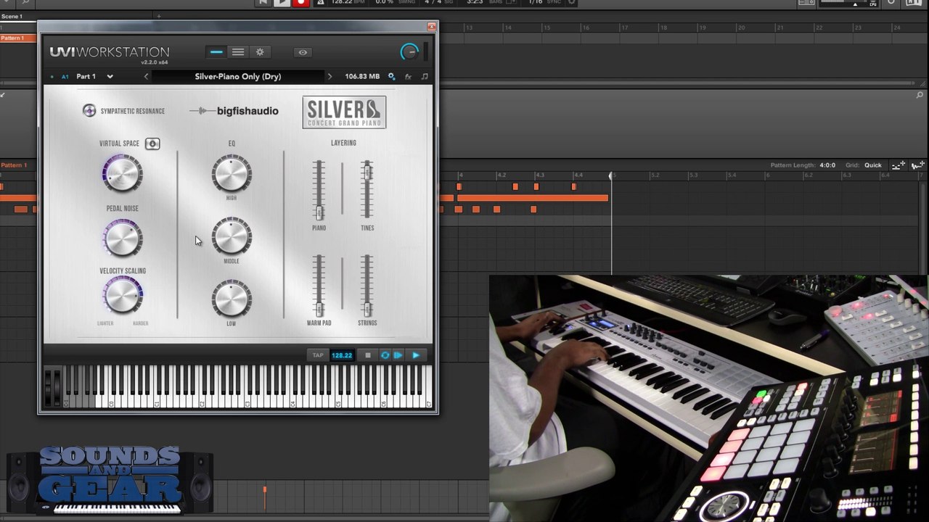Click the TAP tempo button
Image resolution: width=929 pixels, height=522 pixels.
click(x=318, y=355)
